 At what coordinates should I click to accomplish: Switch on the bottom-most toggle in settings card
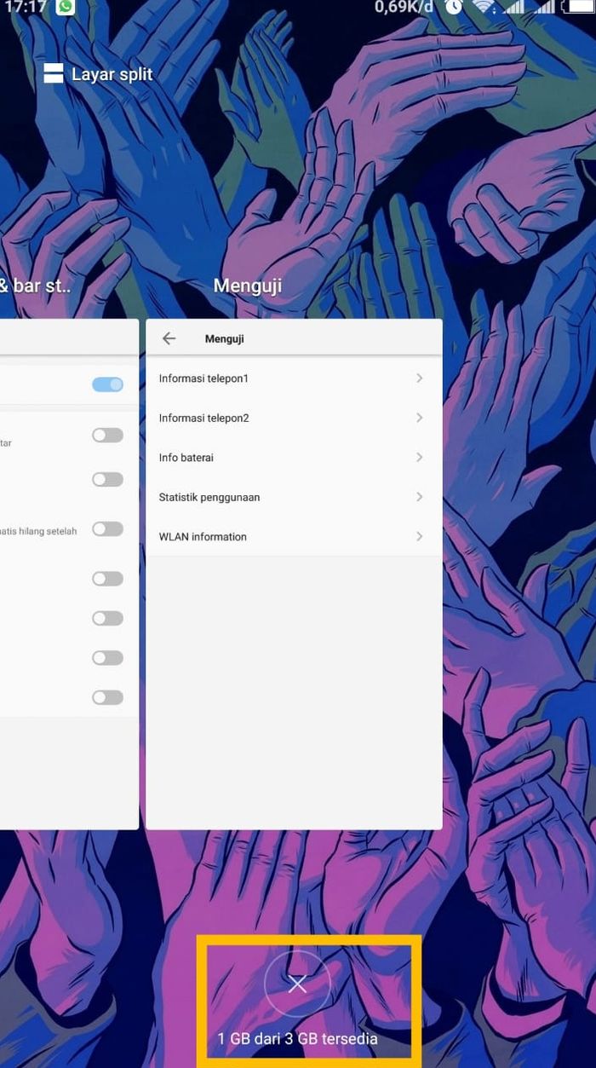(x=107, y=697)
